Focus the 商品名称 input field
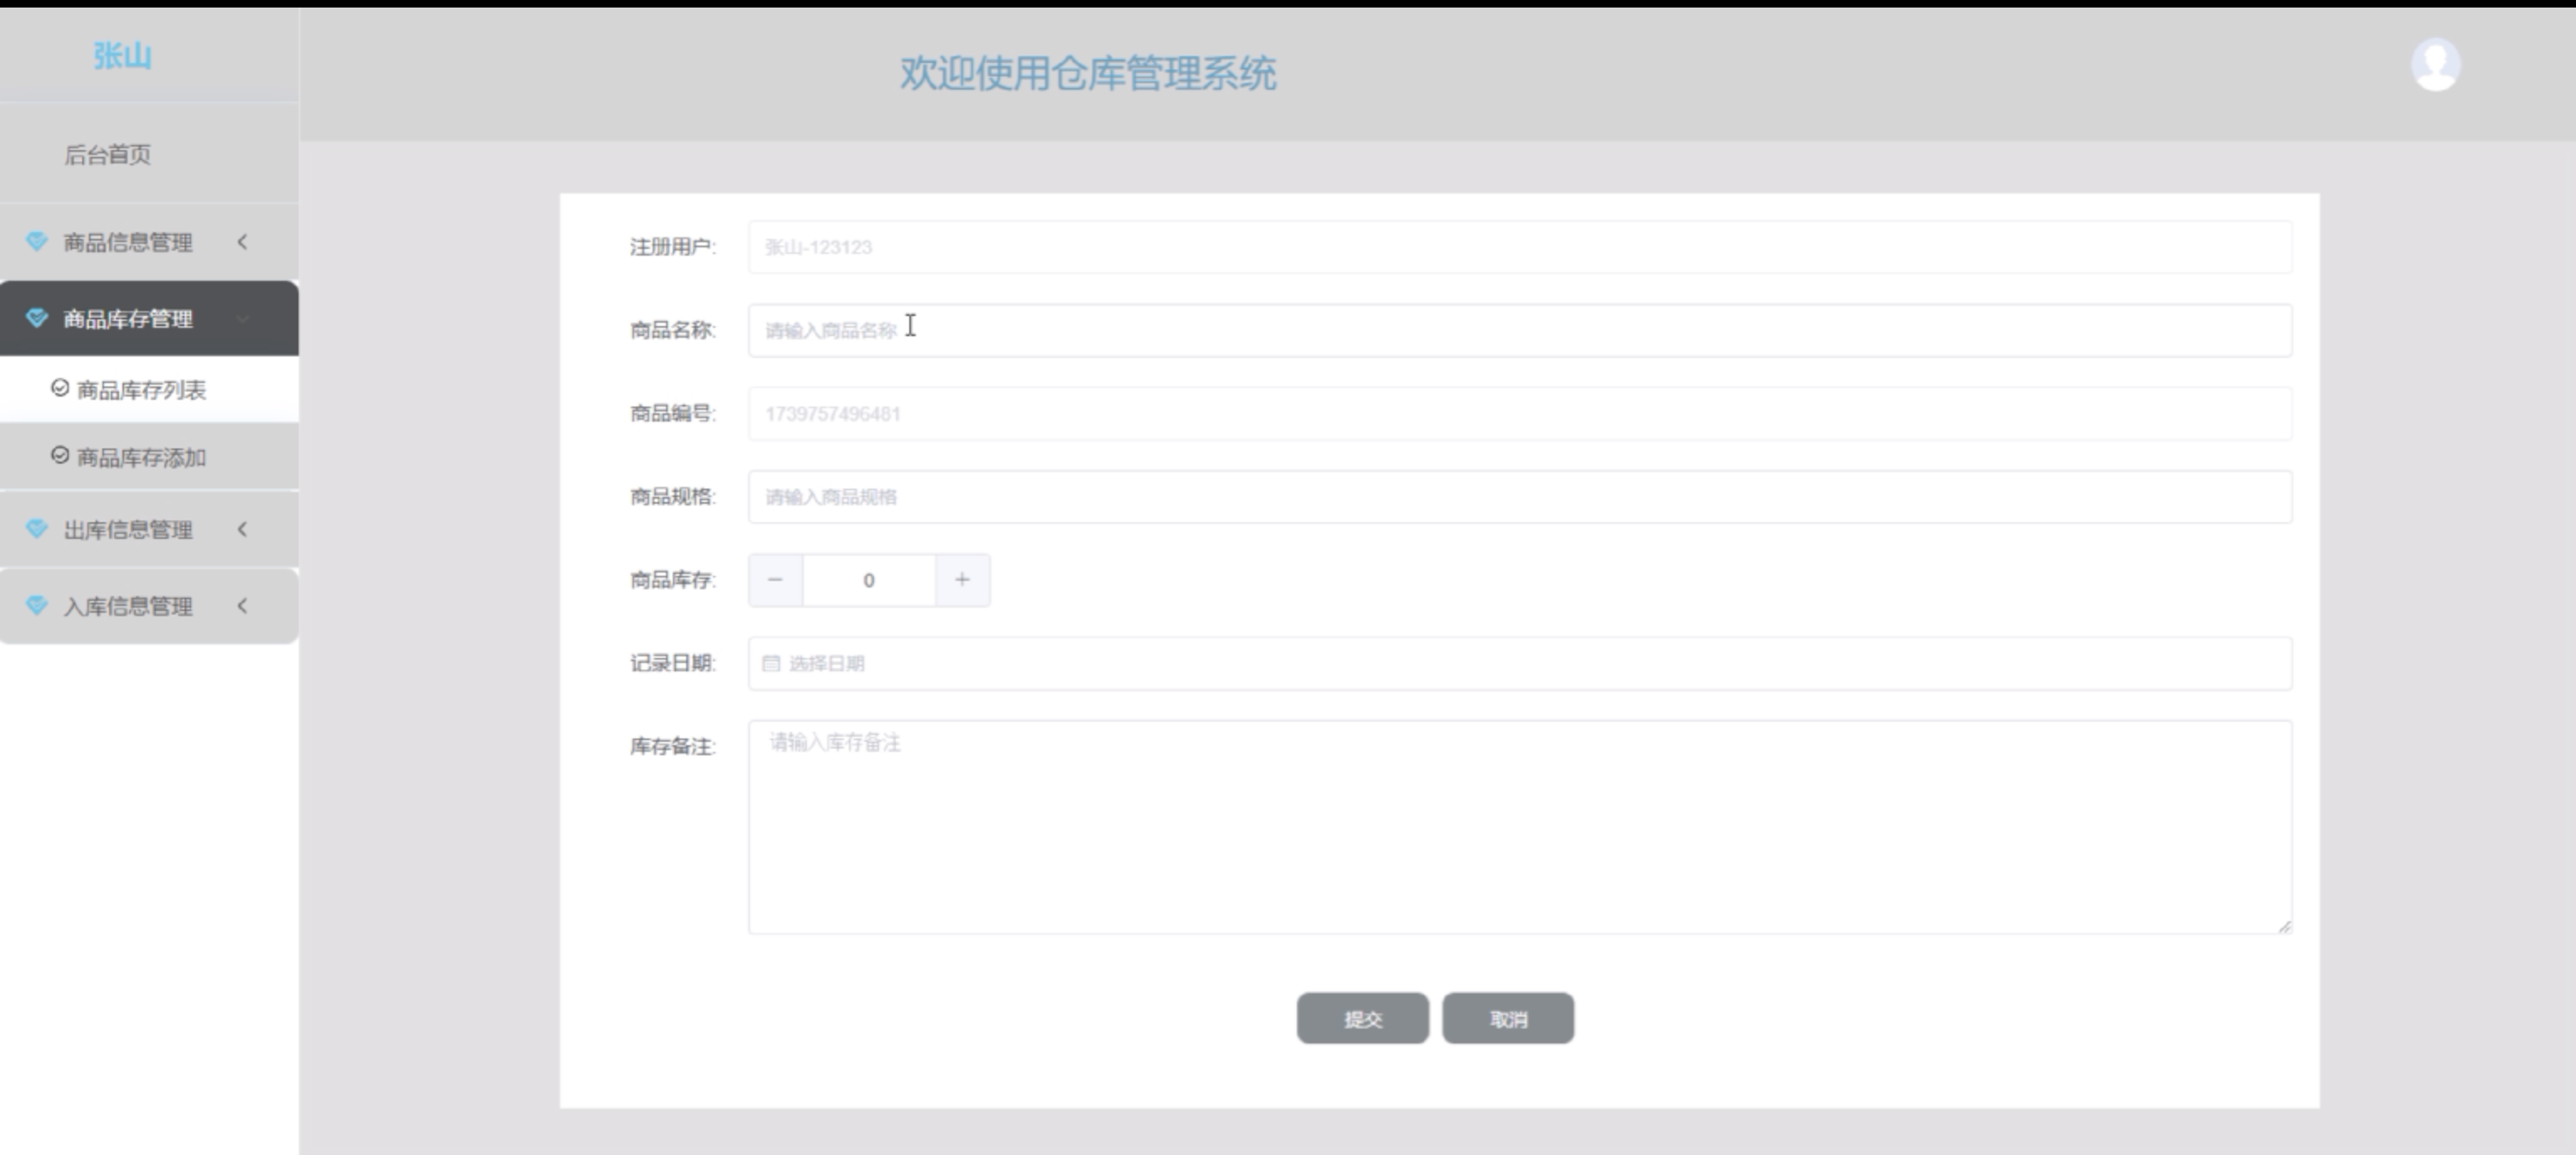 [1519, 331]
